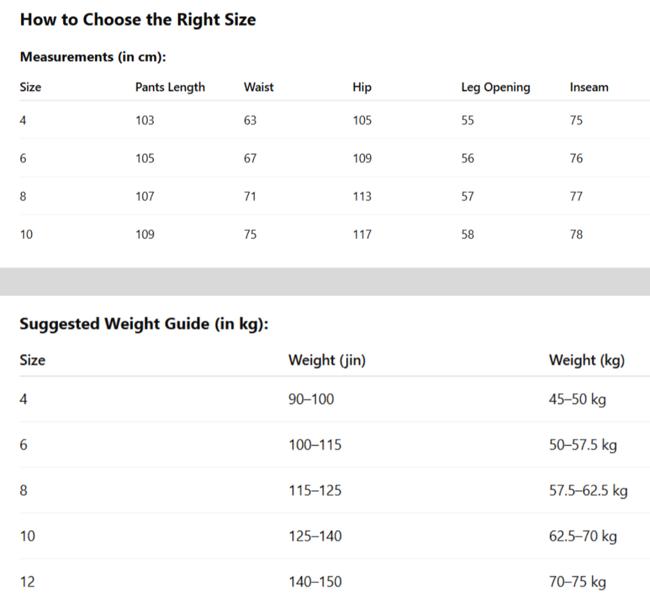Click size 12 in the weight guide
The width and height of the screenshot is (650, 609).
(27, 582)
